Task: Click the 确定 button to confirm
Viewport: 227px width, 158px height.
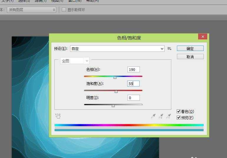Action: point(190,49)
